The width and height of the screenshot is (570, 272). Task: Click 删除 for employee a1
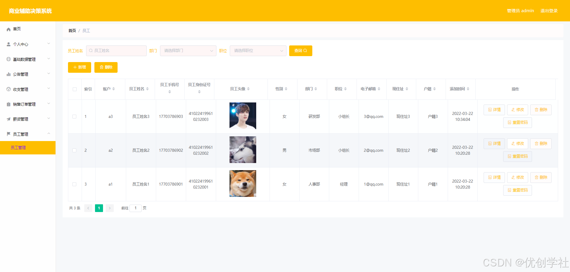pyautogui.click(x=541, y=178)
